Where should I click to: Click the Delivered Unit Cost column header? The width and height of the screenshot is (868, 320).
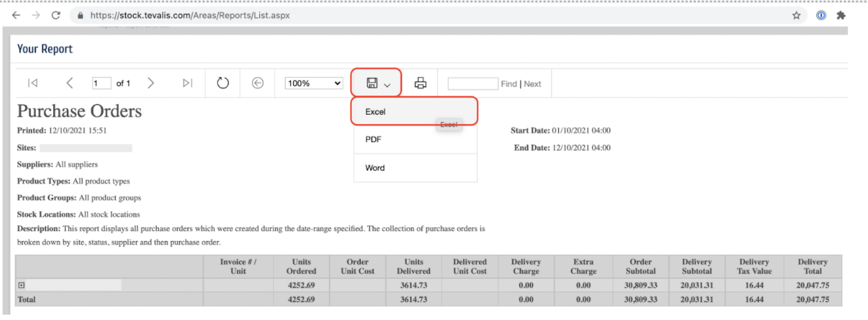tap(470, 266)
